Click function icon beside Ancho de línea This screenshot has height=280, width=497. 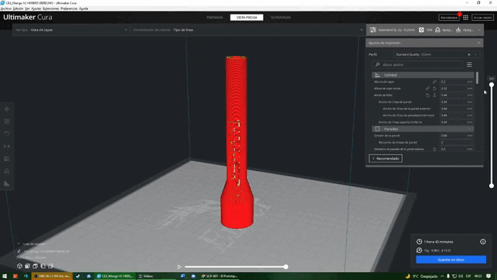434,95
